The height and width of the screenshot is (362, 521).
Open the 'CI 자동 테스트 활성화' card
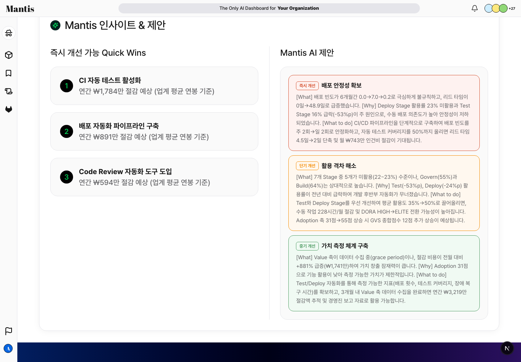[x=154, y=86]
